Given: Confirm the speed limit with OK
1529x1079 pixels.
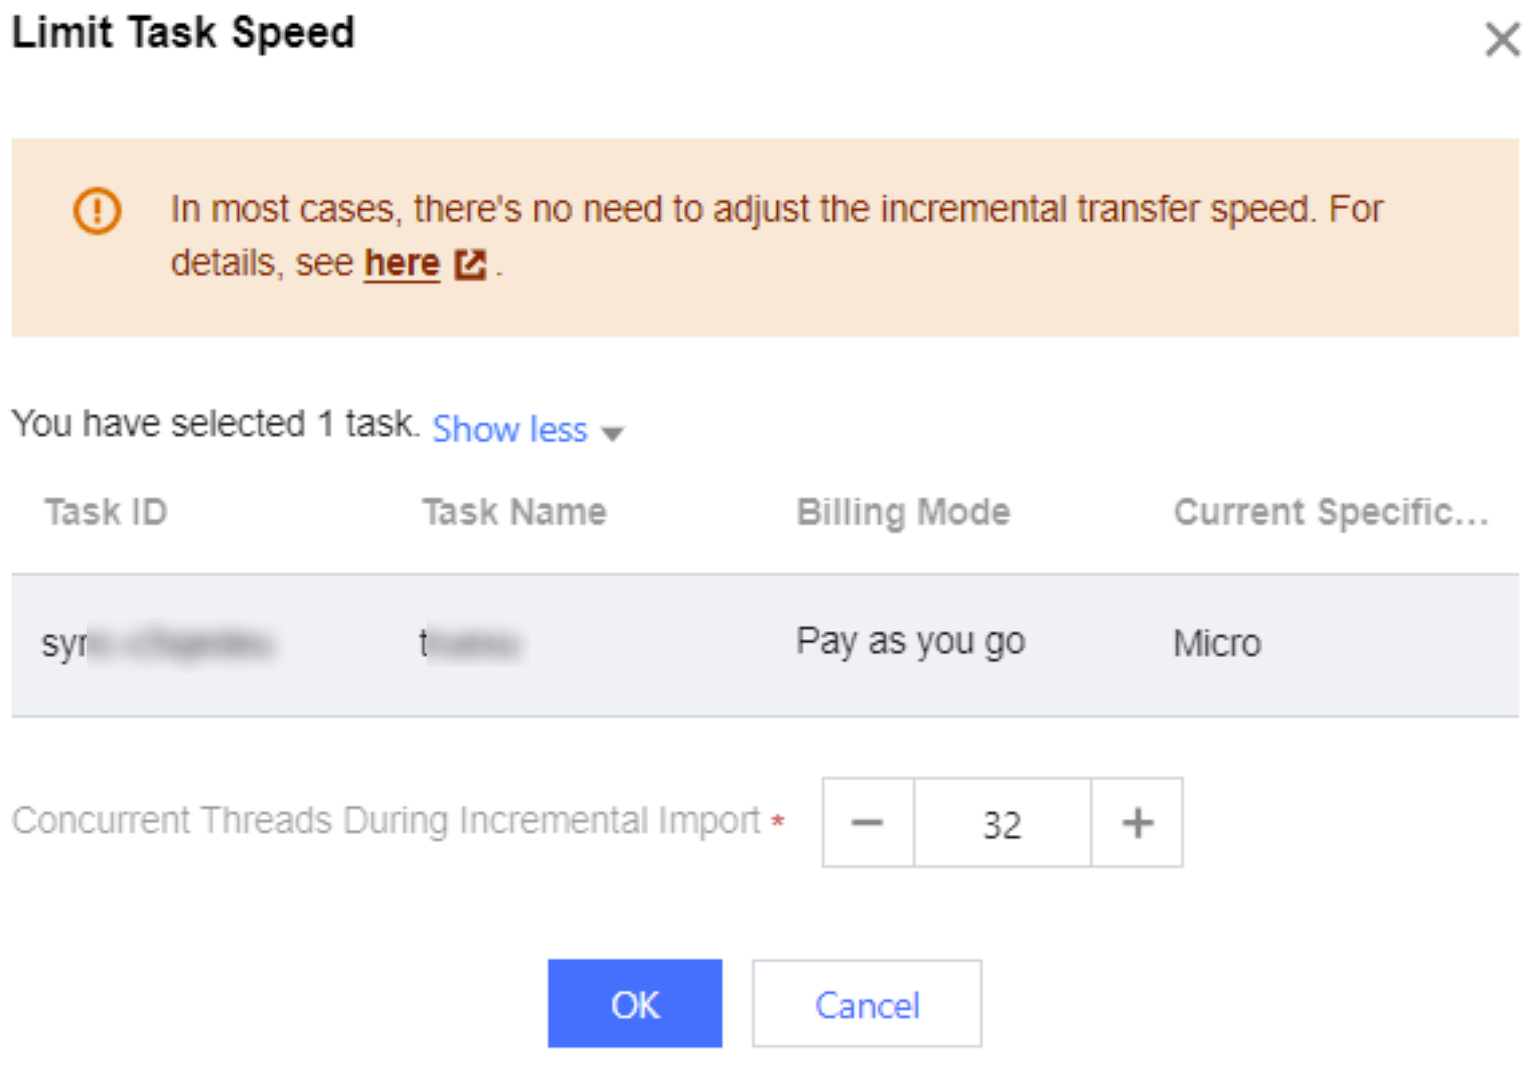Looking at the screenshot, I should click(x=635, y=1004).
